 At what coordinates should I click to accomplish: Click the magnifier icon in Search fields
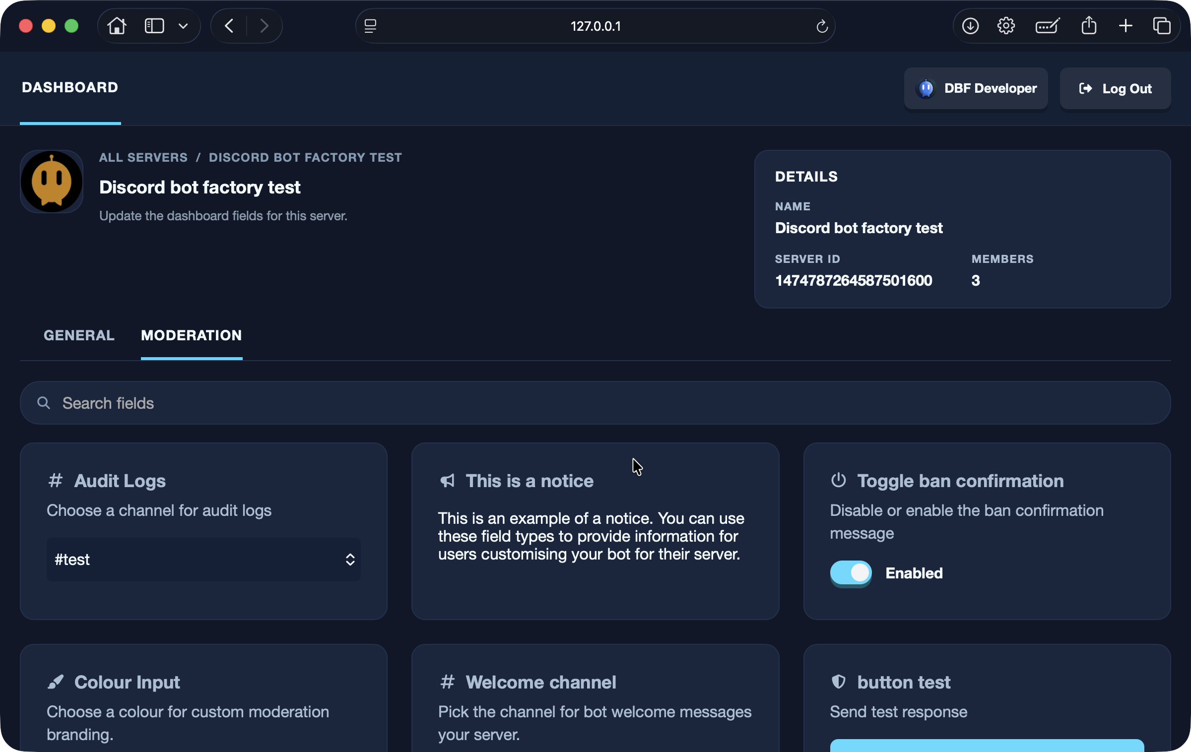pos(44,403)
